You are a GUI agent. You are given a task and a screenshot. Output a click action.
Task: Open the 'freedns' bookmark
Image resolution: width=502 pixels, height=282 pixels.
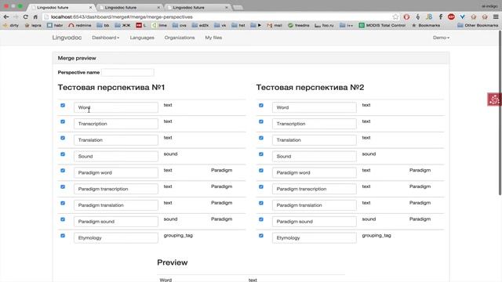click(299, 25)
